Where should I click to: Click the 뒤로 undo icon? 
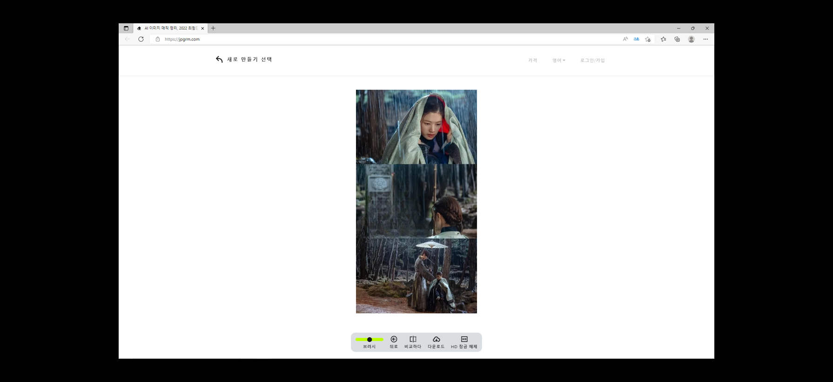tap(394, 339)
